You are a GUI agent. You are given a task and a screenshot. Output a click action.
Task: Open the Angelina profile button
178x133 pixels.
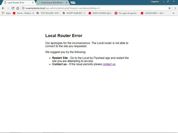click(155, 2)
